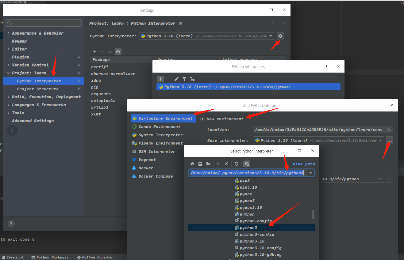Viewport: 404px width, 260px height.
Task: Choose the New environment radio button
Action: pyautogui.click(x=202, y=119)
